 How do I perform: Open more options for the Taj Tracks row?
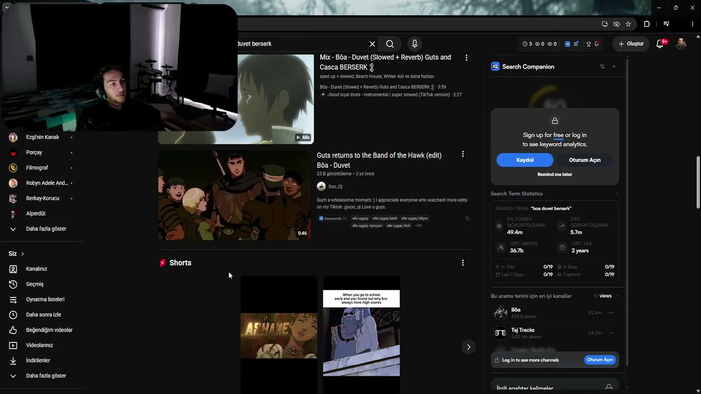[611, 333]
